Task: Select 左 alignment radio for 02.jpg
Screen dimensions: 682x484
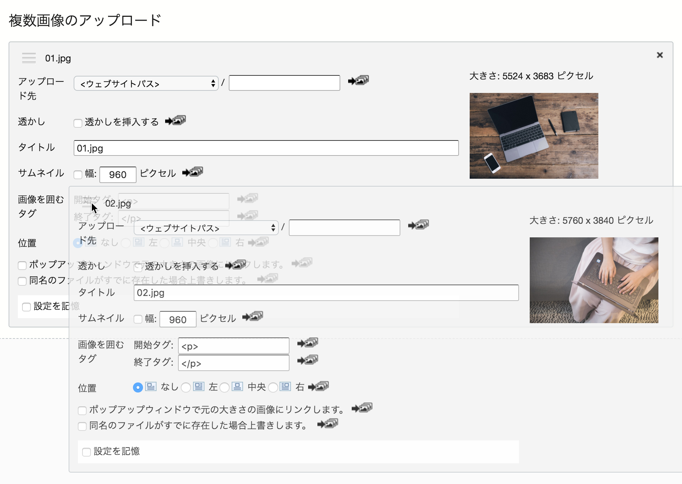Action: 186,387
